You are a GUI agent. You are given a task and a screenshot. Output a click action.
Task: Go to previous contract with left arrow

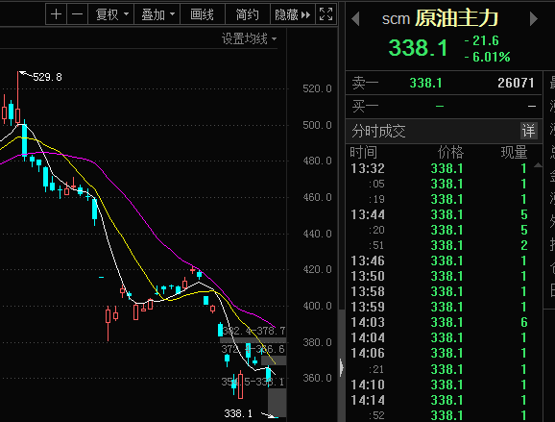355,18
